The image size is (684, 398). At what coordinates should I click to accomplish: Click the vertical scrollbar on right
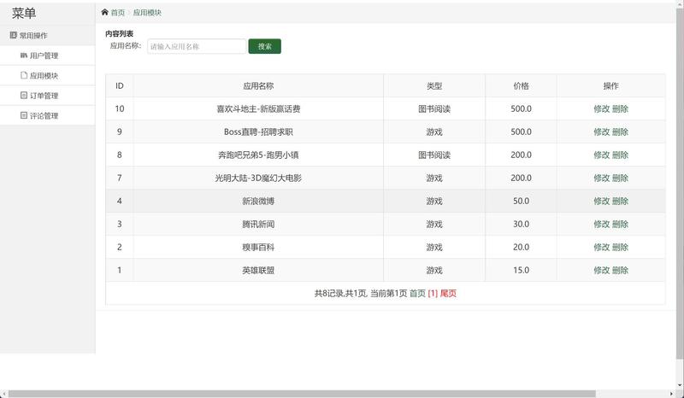pos(680,183)
